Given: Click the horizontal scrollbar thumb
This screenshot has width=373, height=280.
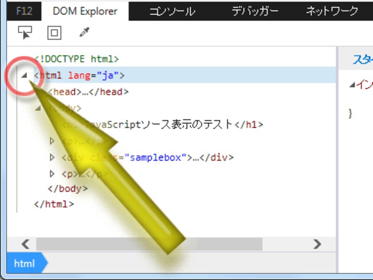Looking at the screenshot, I should point(149,244).
